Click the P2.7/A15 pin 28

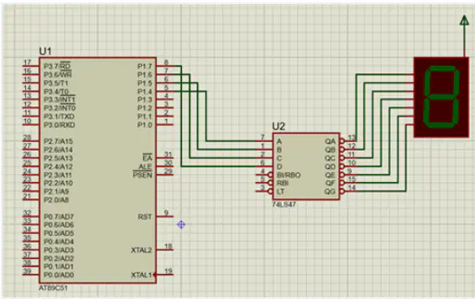[x=31, y=141]
